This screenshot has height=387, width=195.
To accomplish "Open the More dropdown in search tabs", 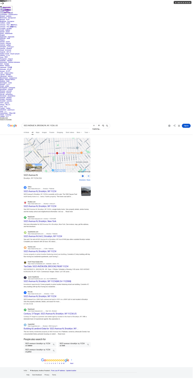I will click(x=79, y=133).
